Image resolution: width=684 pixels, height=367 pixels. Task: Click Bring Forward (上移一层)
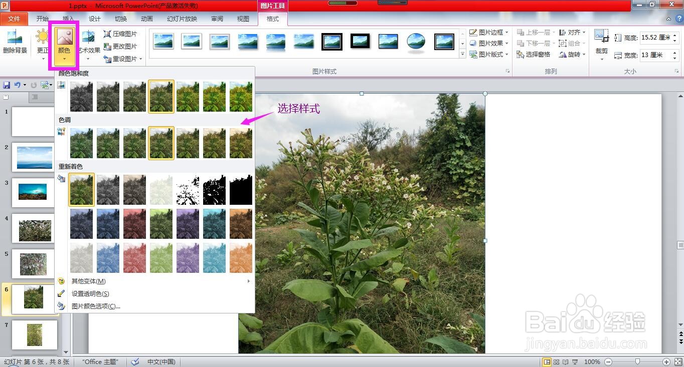(x=536, y=32)
